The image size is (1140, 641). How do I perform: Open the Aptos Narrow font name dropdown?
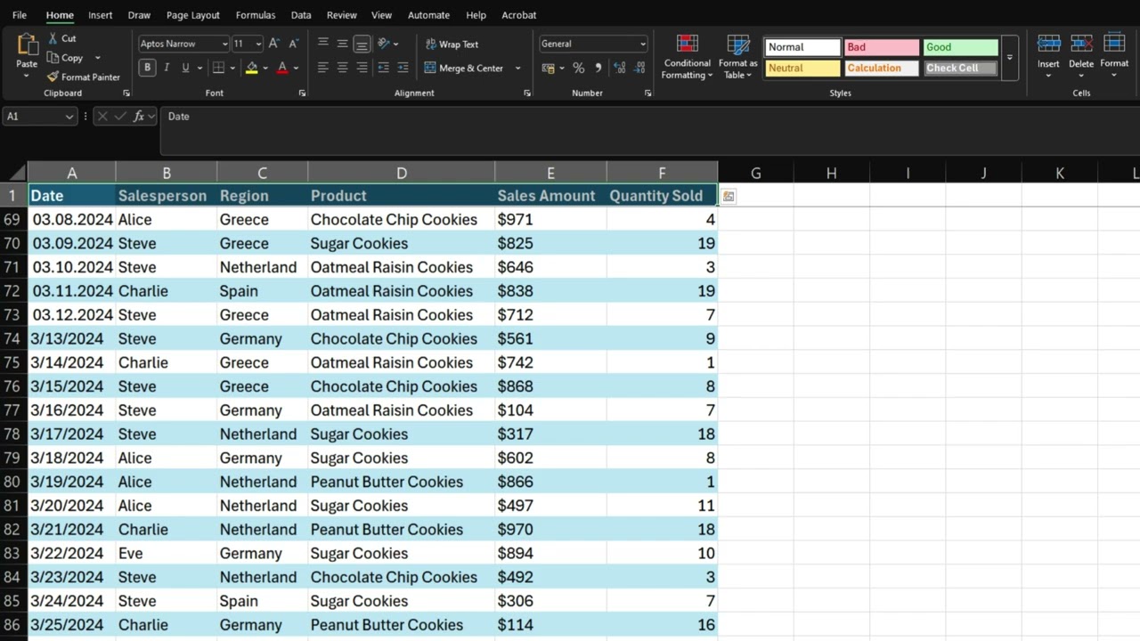click(x=224, y=44)
